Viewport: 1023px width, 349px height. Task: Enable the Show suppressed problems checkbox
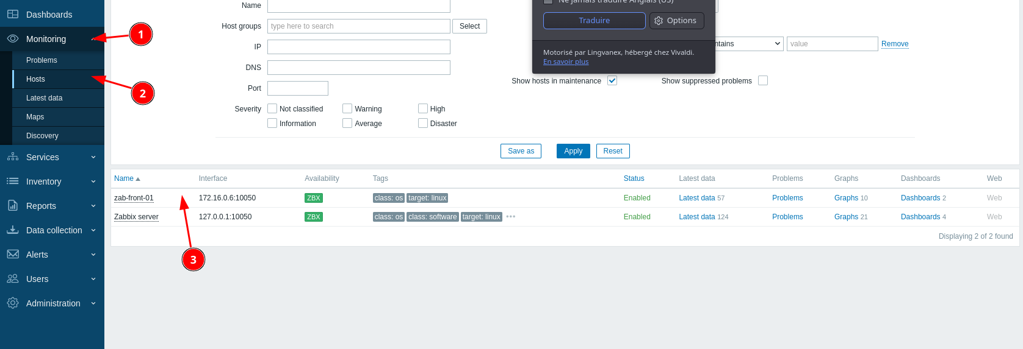tap(763, 80)
